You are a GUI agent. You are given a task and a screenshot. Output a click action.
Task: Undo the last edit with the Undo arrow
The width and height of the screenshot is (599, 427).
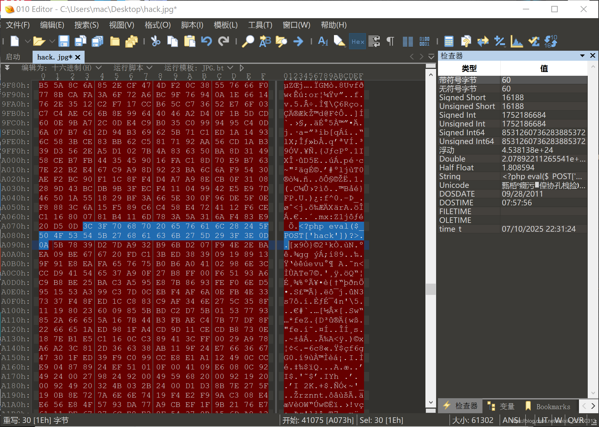click(206, 41)
